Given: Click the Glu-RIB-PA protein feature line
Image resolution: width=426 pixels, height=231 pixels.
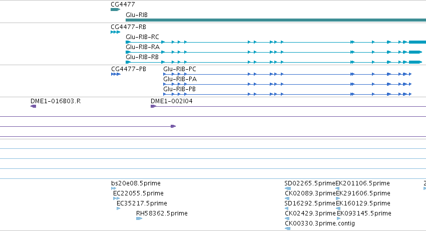Looking at the screenshot, I should tap(287, 84).
